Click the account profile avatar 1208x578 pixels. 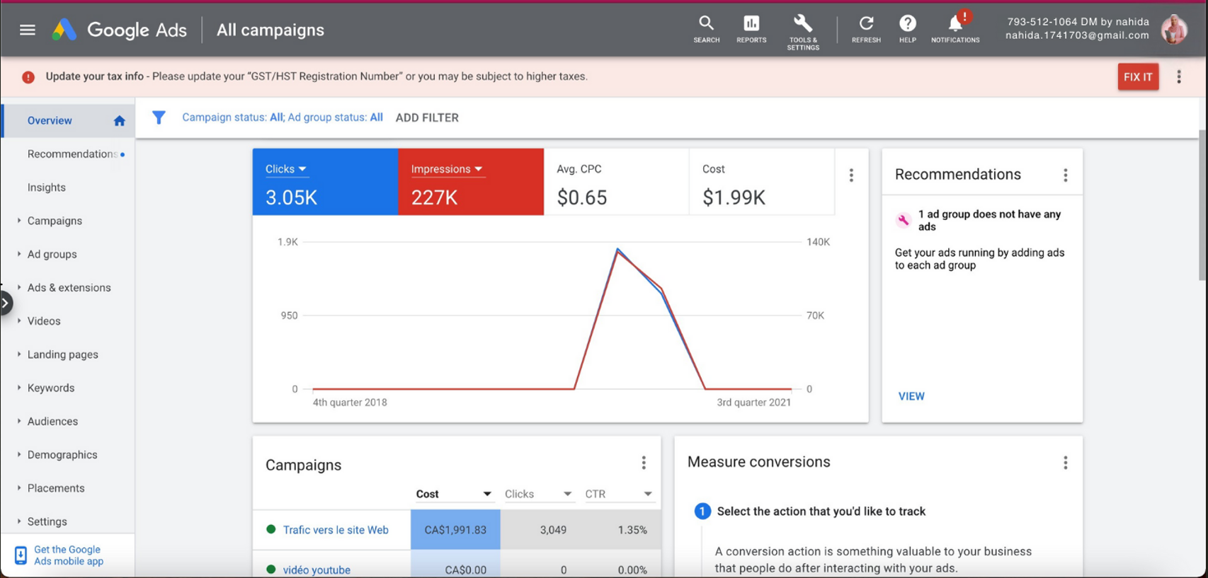tap(1173, 30)
